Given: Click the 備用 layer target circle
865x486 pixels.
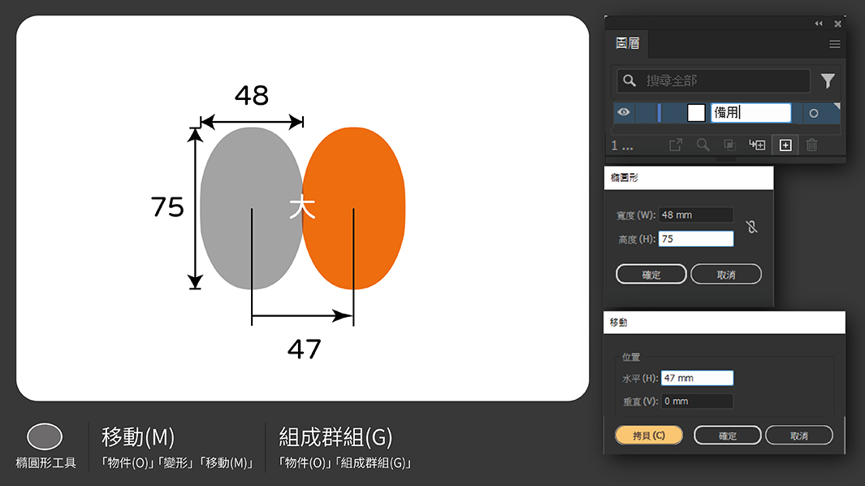Looking at the screenshot, I should pyautogui.click(x=814, y=113).
